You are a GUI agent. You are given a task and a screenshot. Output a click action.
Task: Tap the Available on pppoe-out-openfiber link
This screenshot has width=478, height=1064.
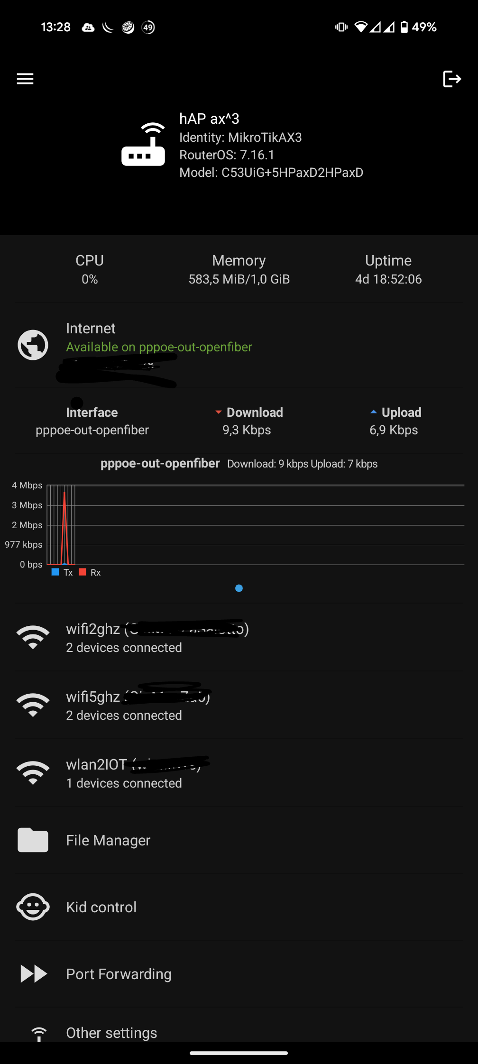[x=159, y=347]
